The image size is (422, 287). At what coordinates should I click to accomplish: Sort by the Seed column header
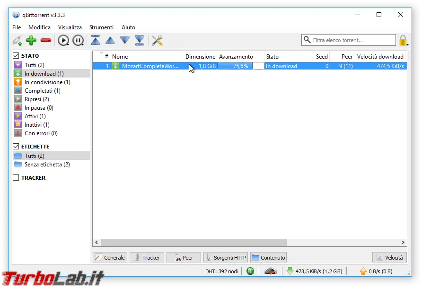coord(316,56)
